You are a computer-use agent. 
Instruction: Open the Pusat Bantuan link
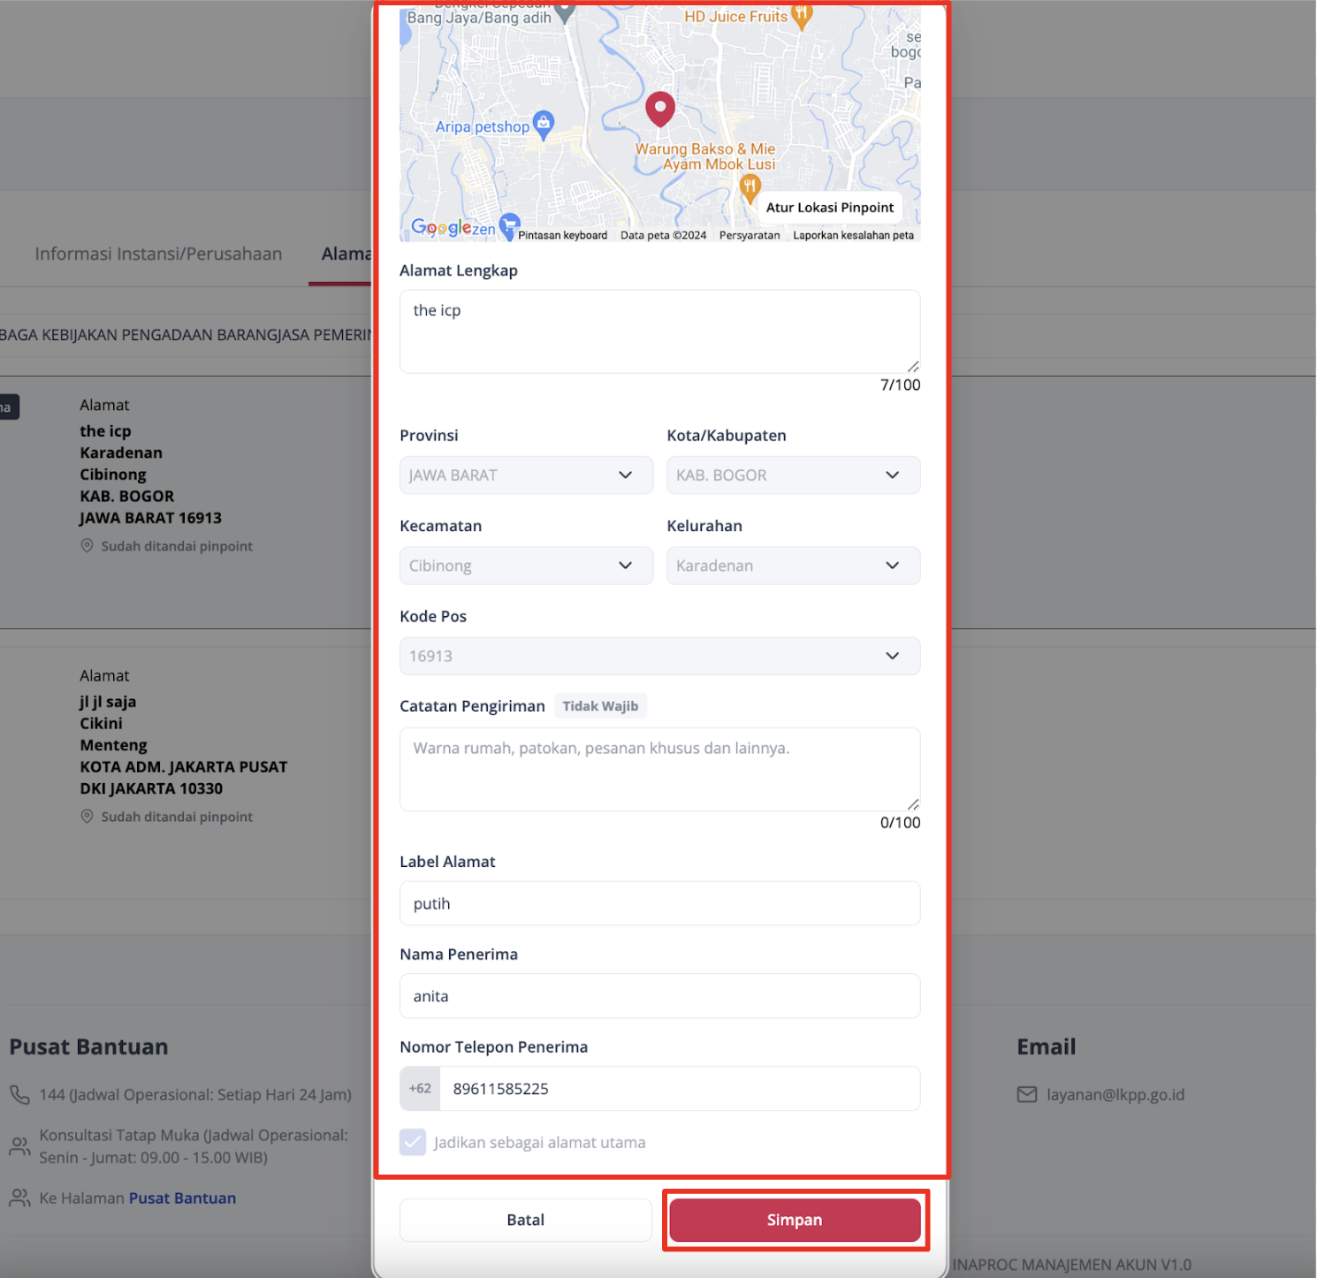(182, 1198)
